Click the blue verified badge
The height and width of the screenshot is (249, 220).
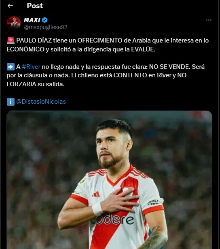coord(45,20)
